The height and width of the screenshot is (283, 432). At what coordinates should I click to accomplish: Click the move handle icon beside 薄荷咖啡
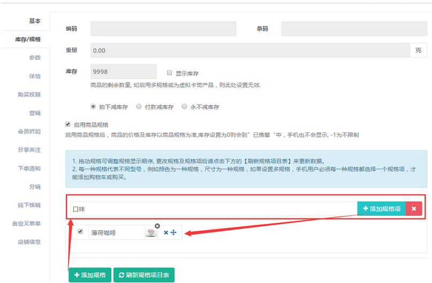[x=173, y=233]
